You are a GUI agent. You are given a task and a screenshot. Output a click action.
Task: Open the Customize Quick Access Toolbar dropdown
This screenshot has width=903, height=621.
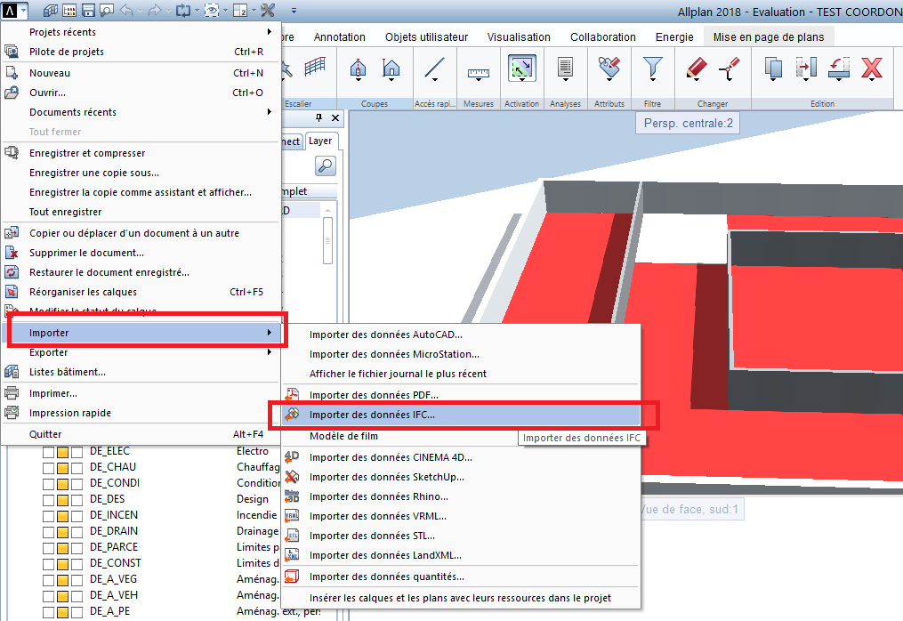click(294, 11)
